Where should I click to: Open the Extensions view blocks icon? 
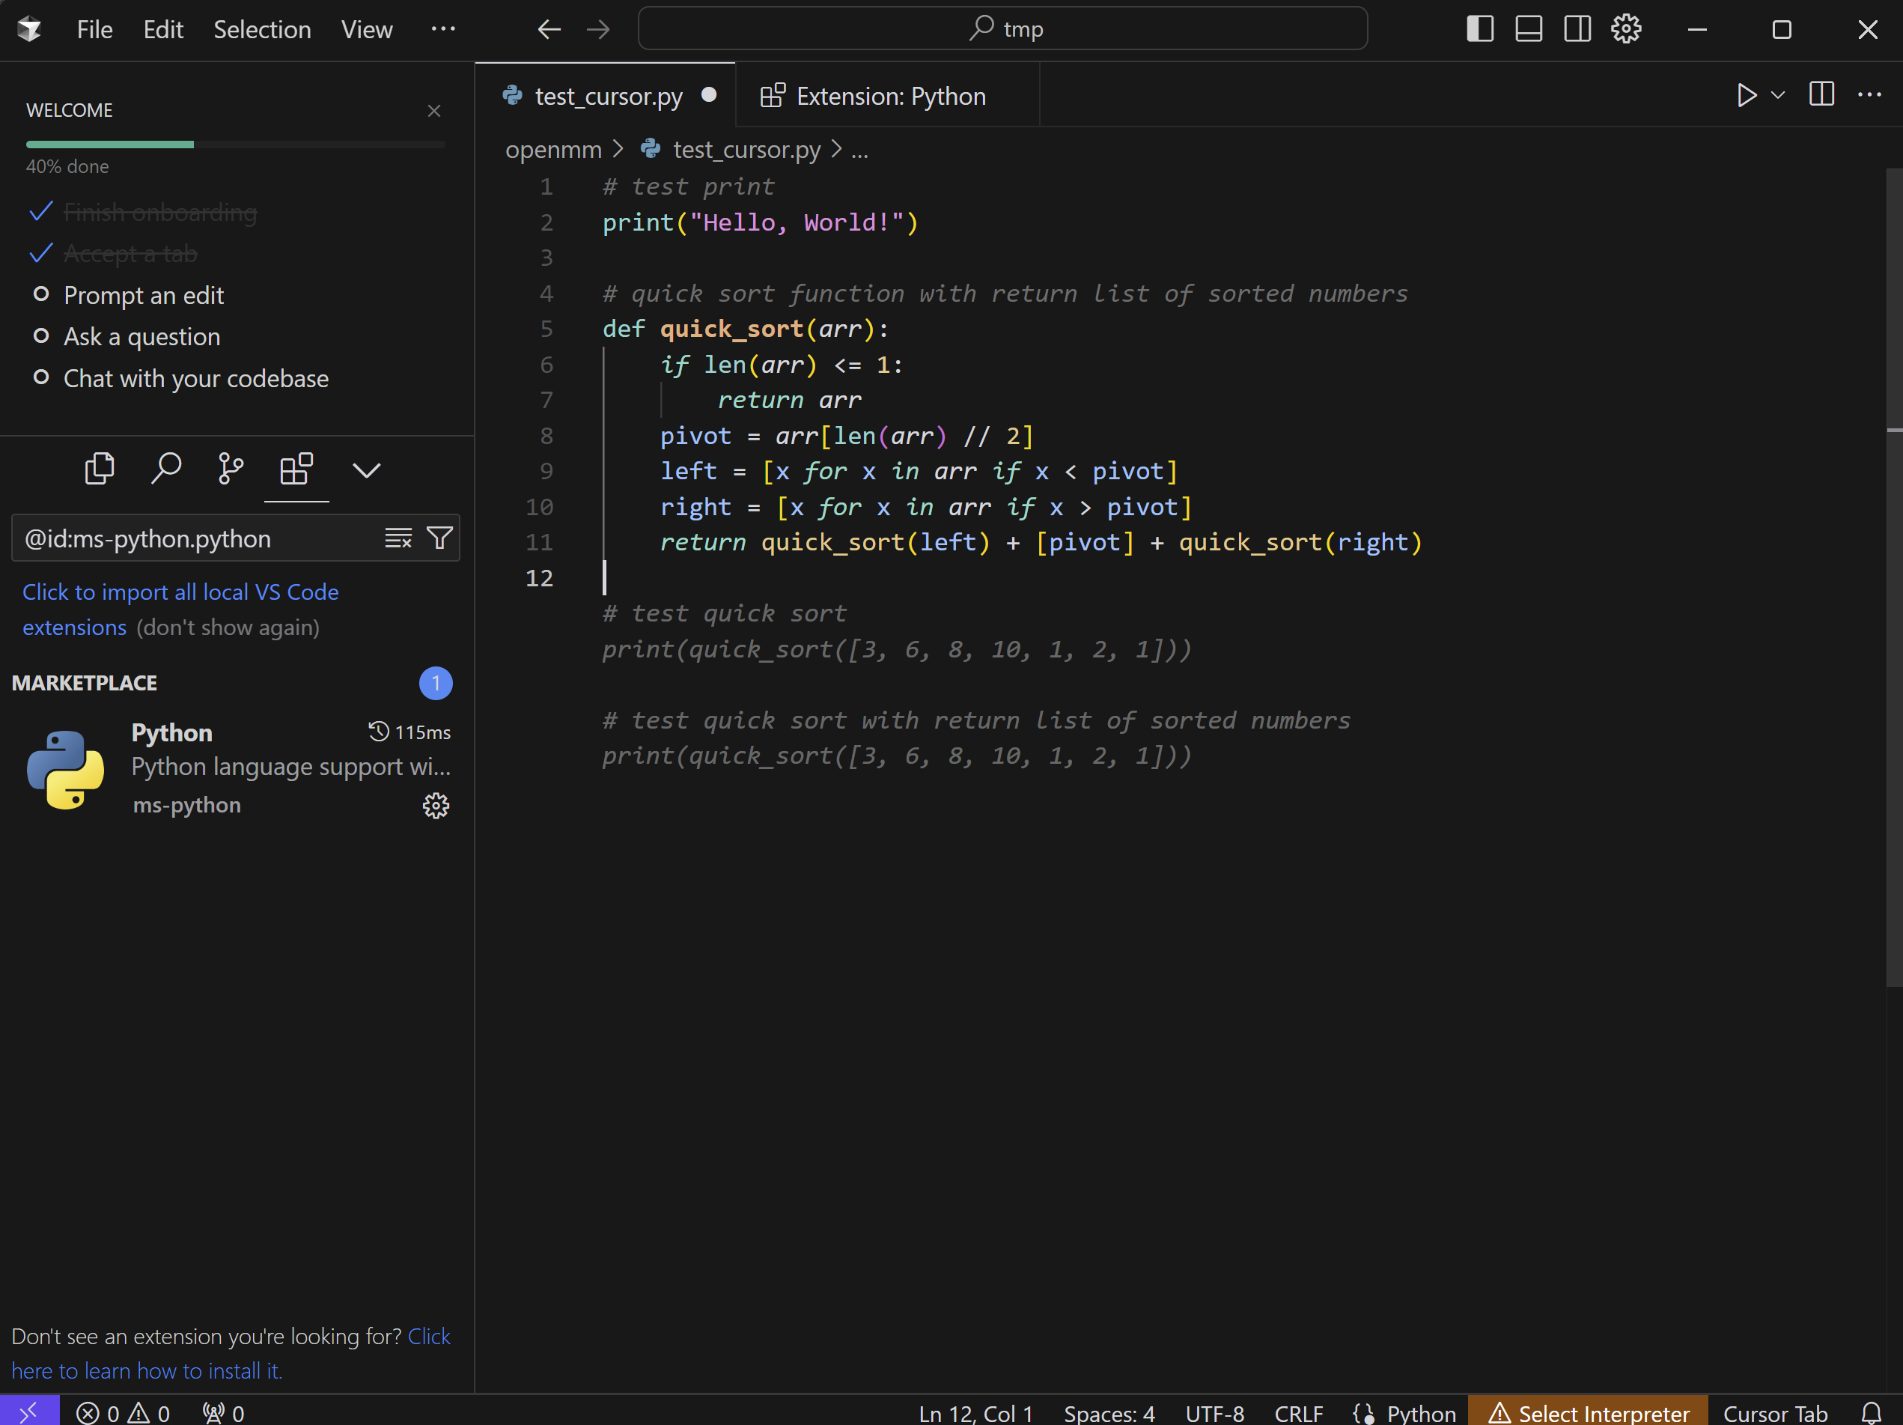tap(296, 469)
